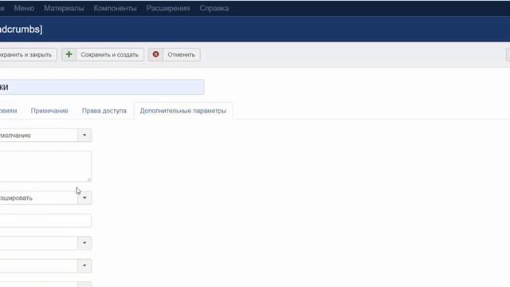Click the empty text field below caching dropdown
This screenshot has height=287, width=510.
point(45,221)
